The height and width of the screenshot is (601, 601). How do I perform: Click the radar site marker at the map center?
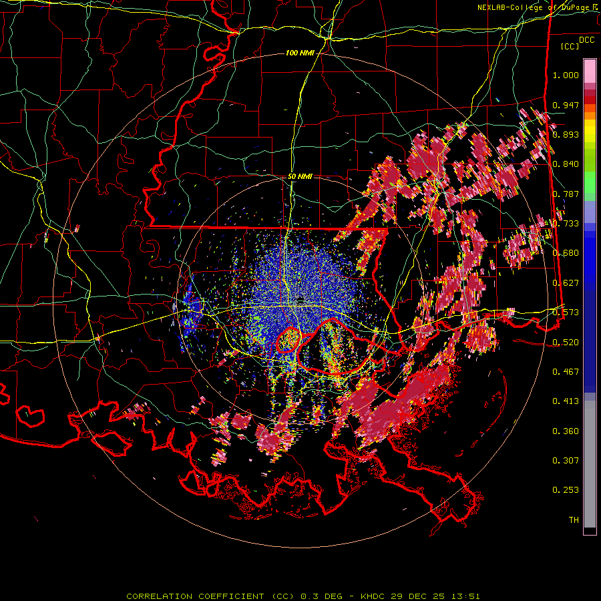point(300,300)
